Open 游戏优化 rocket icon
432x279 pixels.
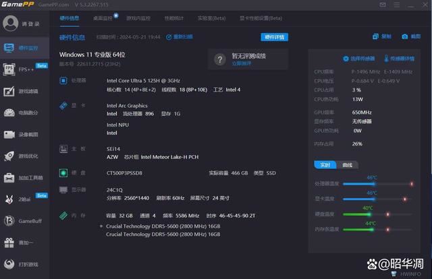(11, 156)
